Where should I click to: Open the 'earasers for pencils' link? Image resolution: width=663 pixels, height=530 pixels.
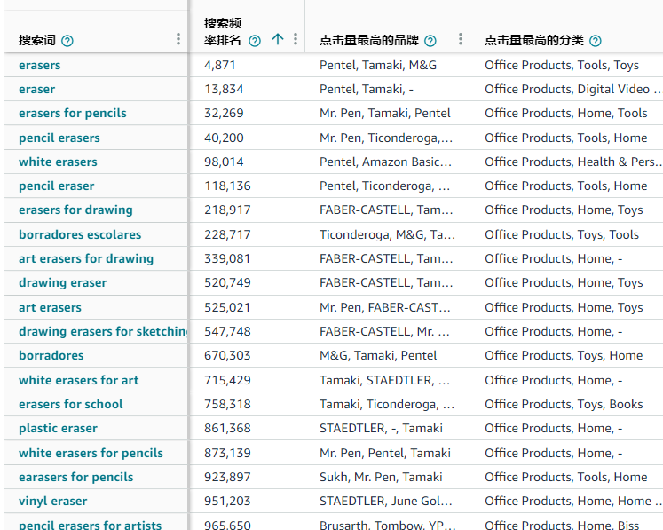75,477
